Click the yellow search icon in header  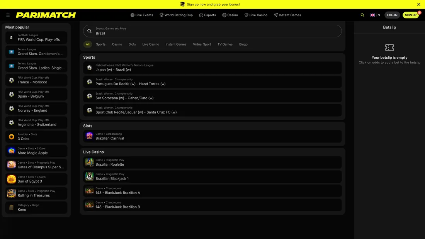(x=362, y=15)
